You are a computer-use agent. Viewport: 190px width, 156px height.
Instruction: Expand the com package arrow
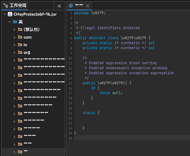14,37
